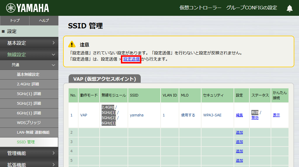
Task: Open the notification bell icon
Action: tap(289, 8)
